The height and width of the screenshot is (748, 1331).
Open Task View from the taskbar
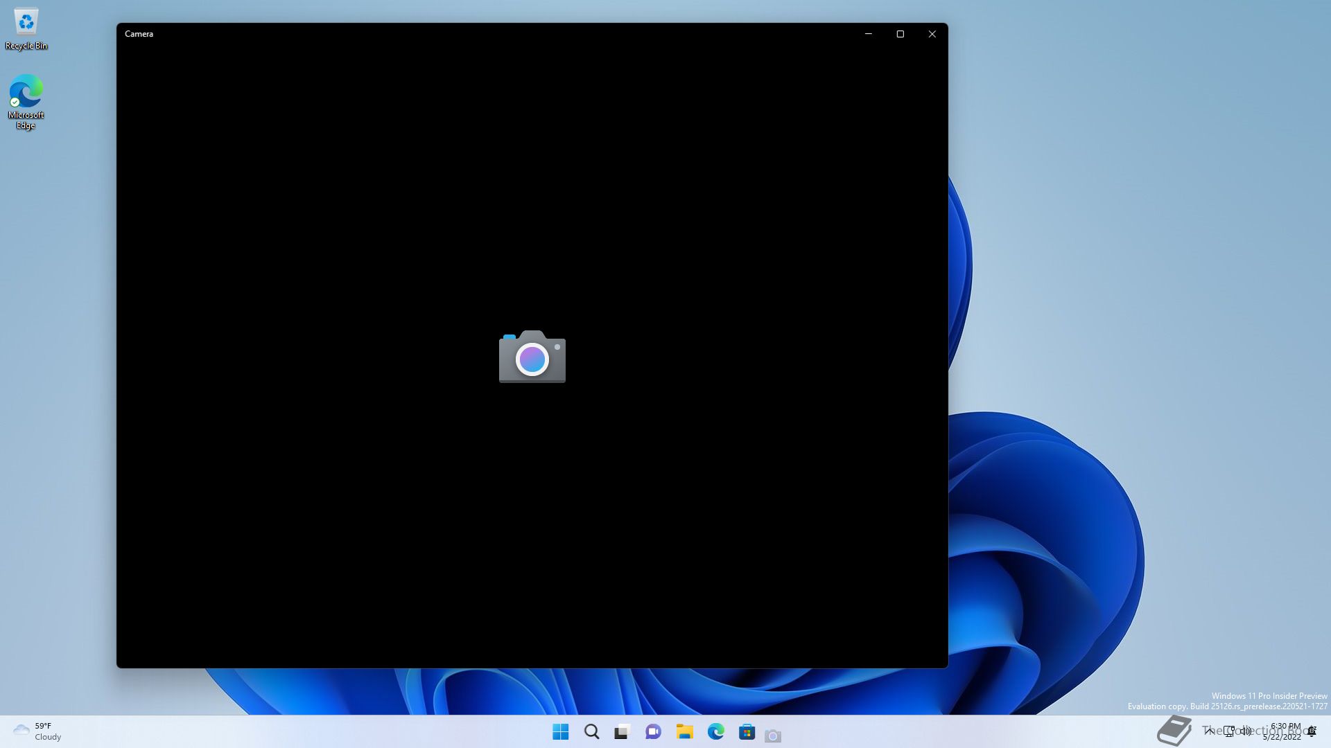[x=622, y=732]
